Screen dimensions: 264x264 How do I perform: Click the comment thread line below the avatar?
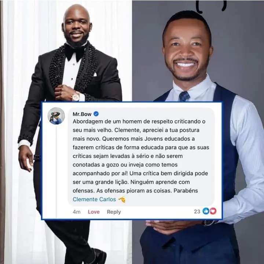pos(56,171)
